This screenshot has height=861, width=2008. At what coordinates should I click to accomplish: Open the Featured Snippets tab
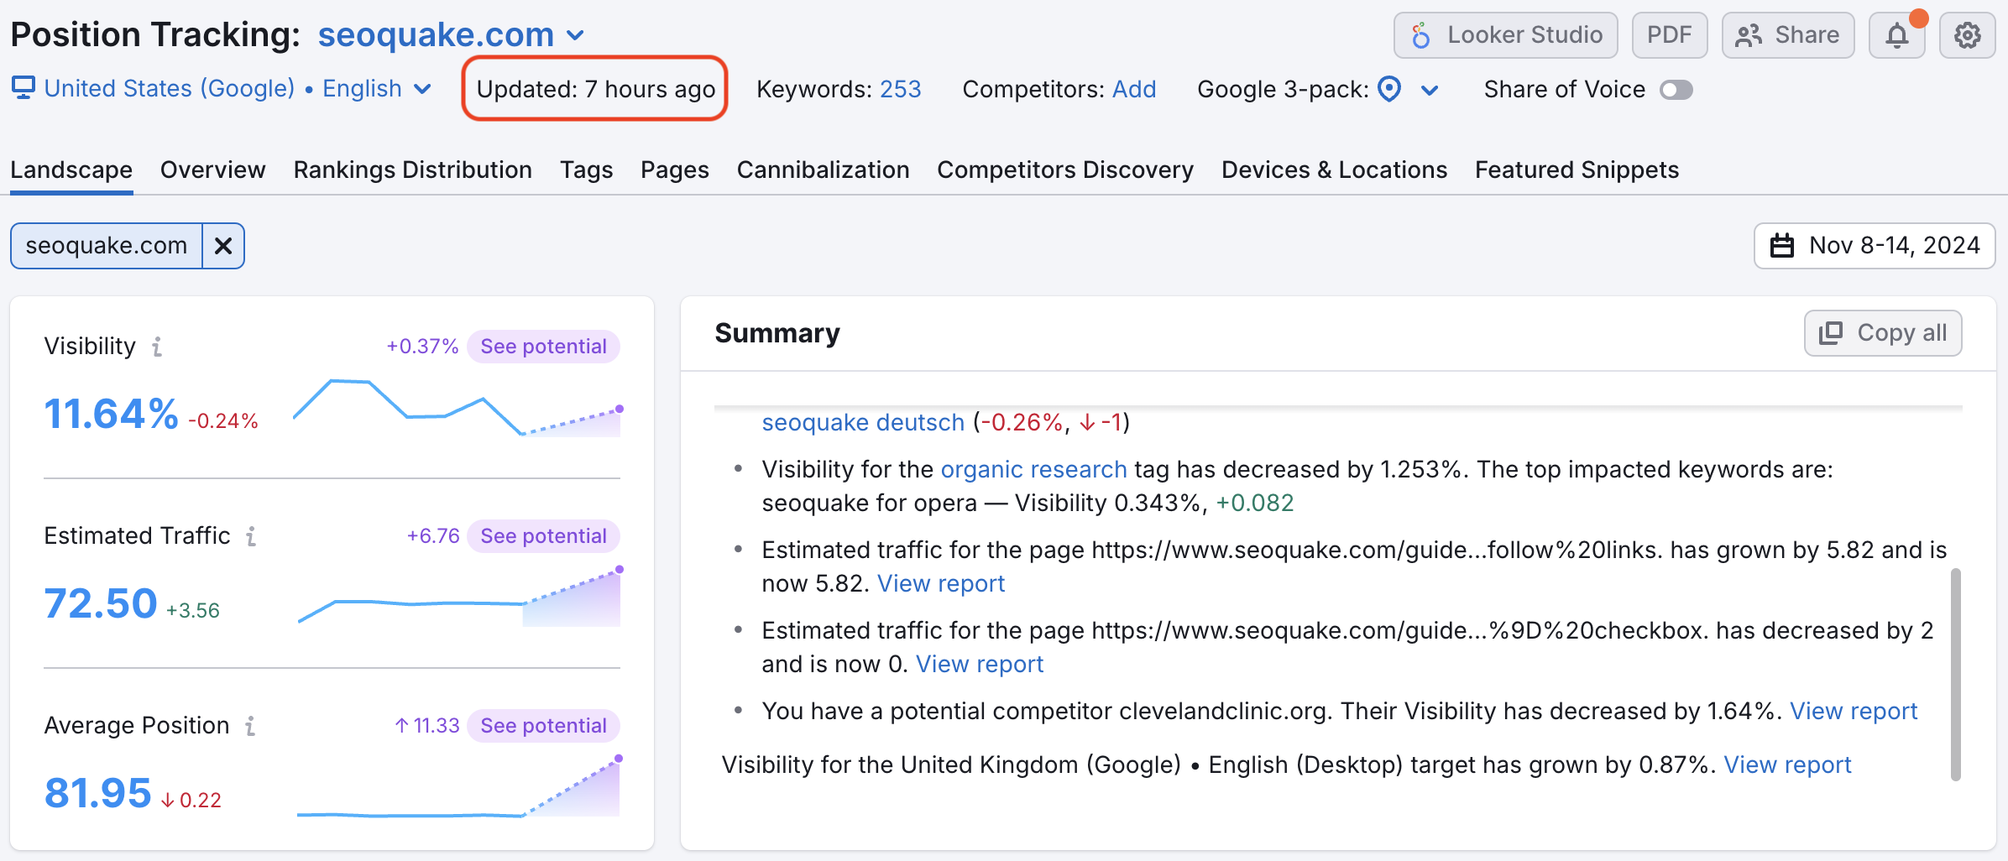pos(1577,170)
